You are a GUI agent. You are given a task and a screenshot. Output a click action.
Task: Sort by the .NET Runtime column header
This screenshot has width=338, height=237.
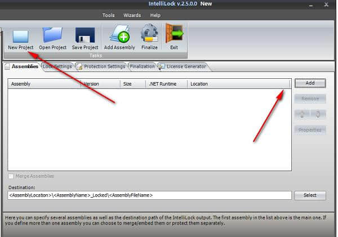pyautogui.click(x=166, y=84)
